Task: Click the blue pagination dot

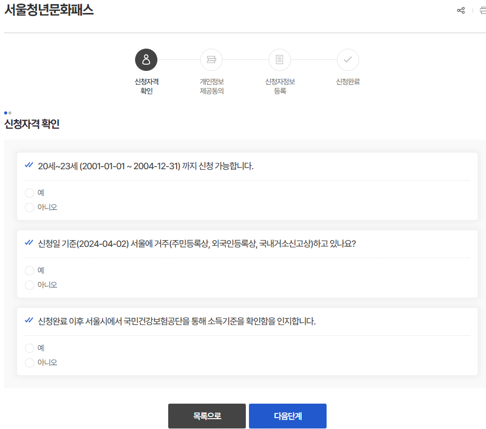Action: coord(5,112)
